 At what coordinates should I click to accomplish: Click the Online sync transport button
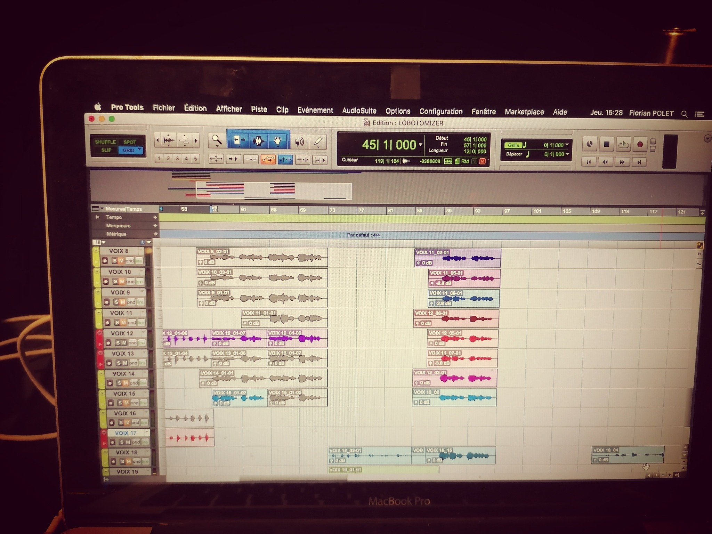590,144
